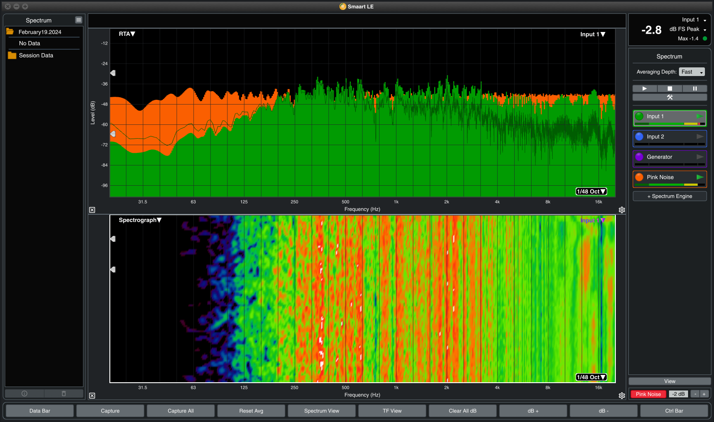Screen dimensions: 714x422
Task: Click the Session Data folder icon
Action: click(x=12, y=55)
